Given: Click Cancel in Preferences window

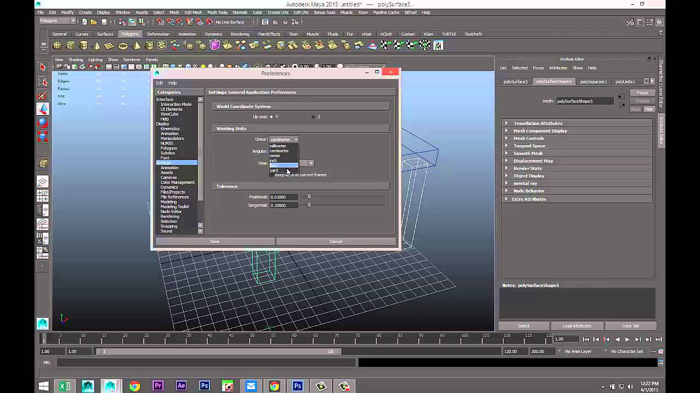Looking at the screenshot, I should tap(336, 241).
